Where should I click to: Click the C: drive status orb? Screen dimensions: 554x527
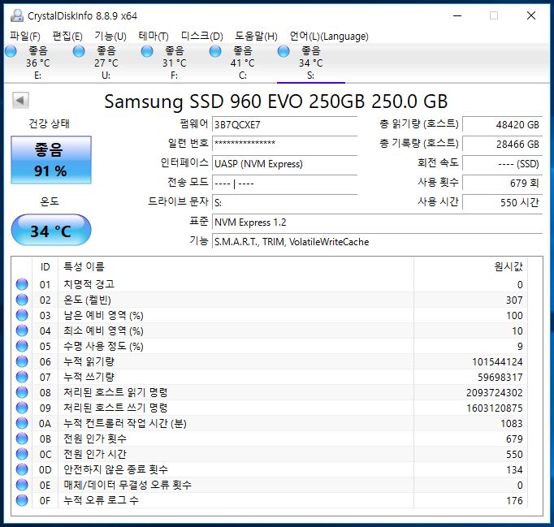(x=215, y=52)
